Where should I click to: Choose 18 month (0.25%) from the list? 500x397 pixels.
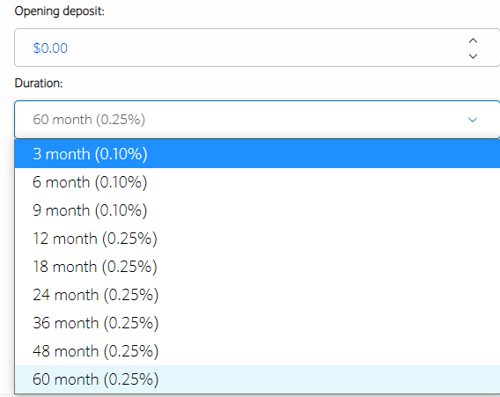point(257,266)
